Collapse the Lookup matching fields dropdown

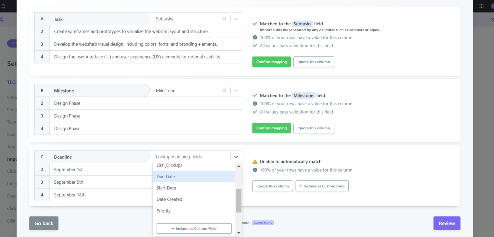pyautogui.click(x=236, y=157)
